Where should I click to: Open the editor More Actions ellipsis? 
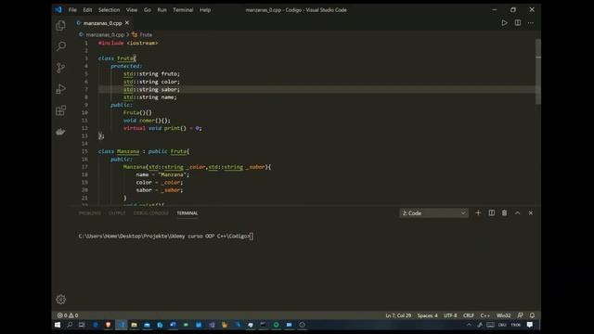tap(531, 23)
